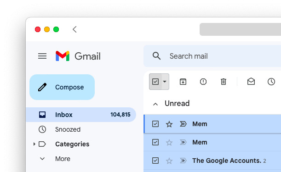The image size is (281, 172).
Task: Go back with the browser arrow
Action: click(75, 29)
